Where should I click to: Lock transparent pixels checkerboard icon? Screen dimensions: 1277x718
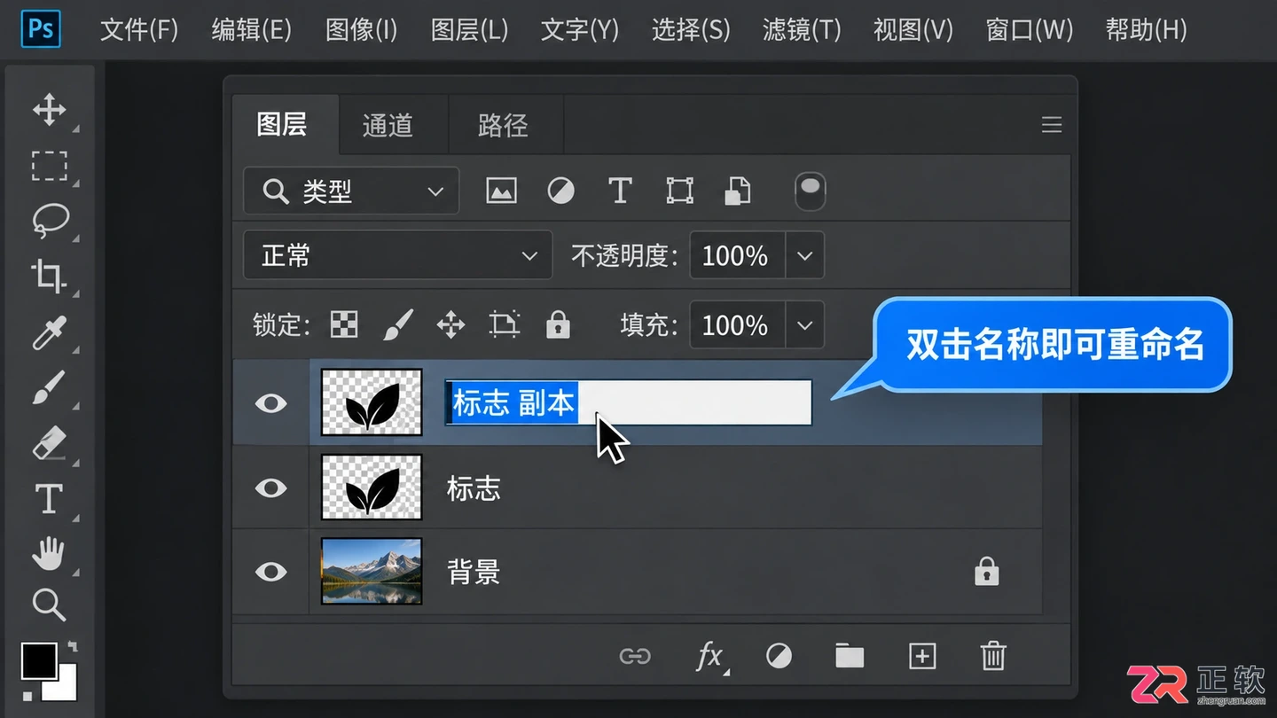344,324
